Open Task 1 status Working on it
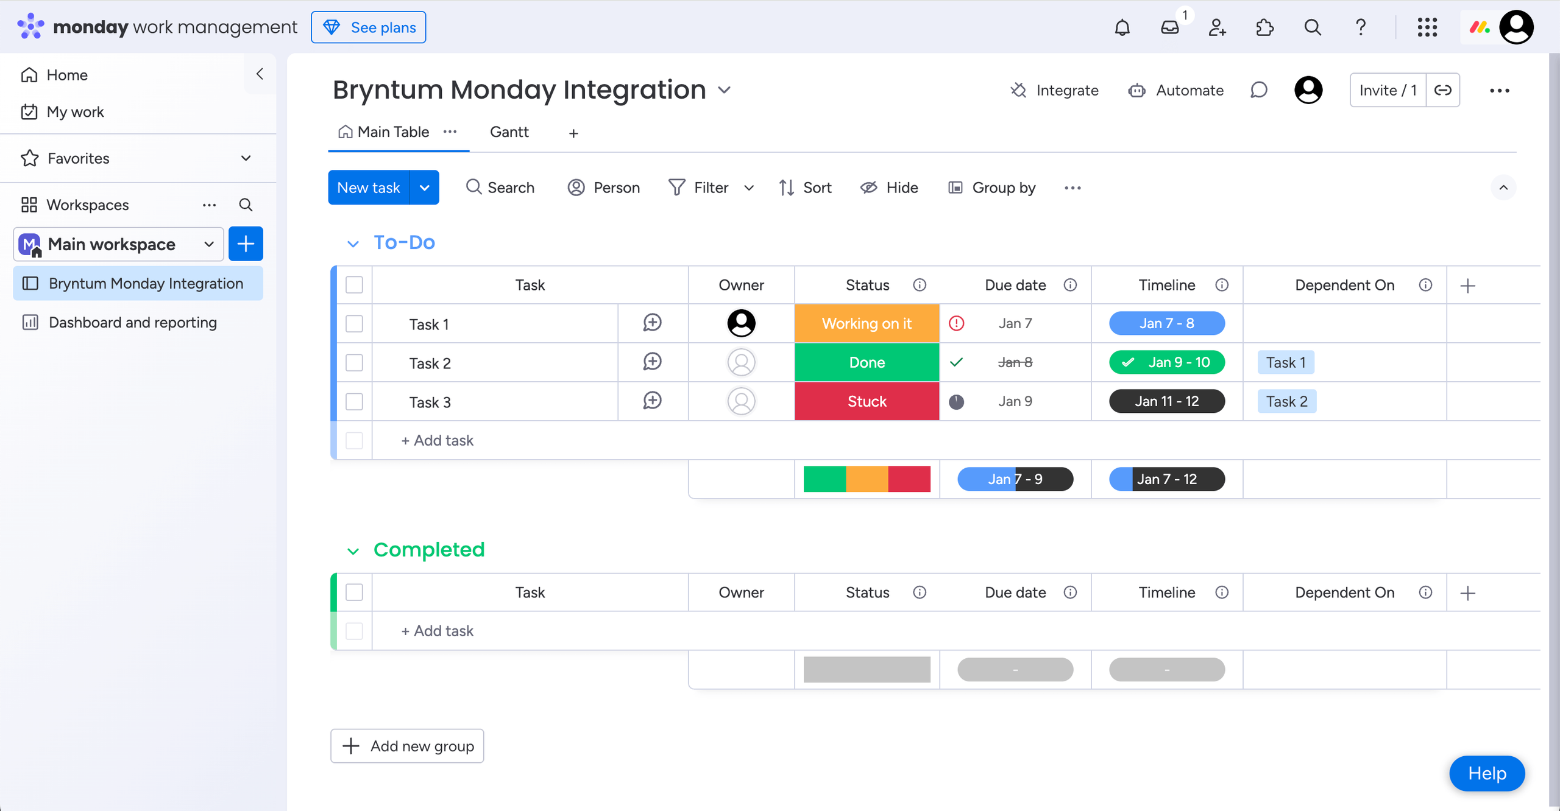1560x811 pixels. (x=867, y=323)
